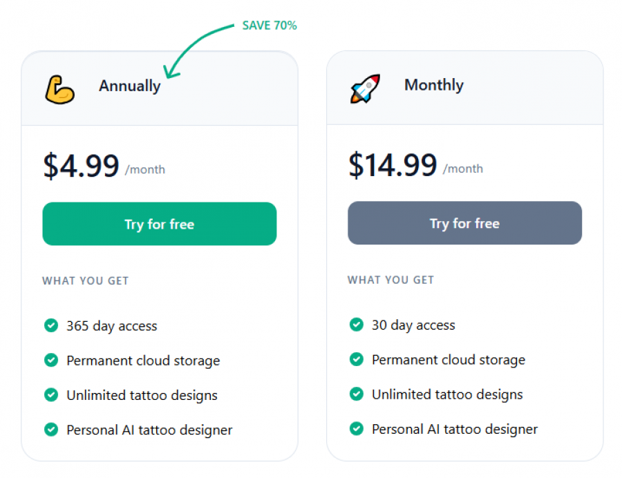Click the $4.99 per month price

point(82,166)
